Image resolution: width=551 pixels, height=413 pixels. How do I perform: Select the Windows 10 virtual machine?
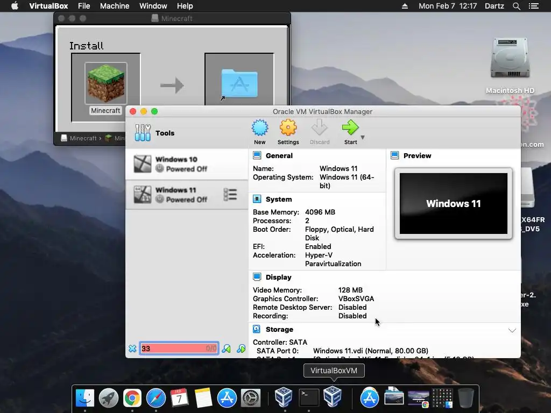(x=187, y=164)
